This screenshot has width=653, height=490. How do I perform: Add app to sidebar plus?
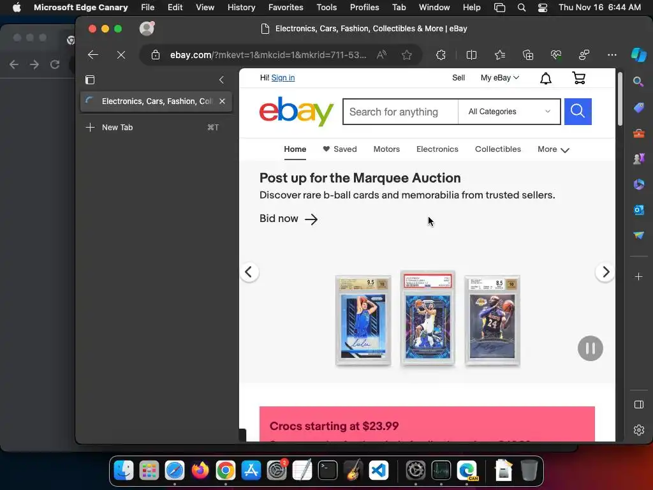pos(638,277)
